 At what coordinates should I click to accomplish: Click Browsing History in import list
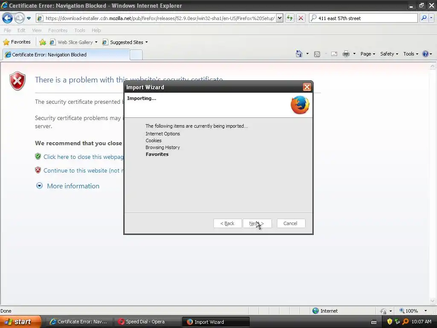point(163,147)
